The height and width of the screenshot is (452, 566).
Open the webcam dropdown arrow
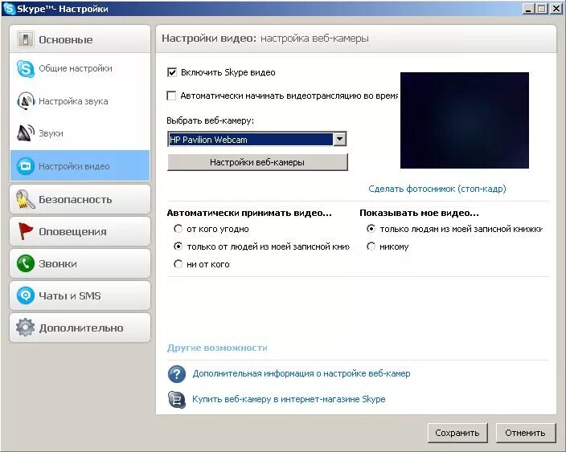tap(339, 139)
